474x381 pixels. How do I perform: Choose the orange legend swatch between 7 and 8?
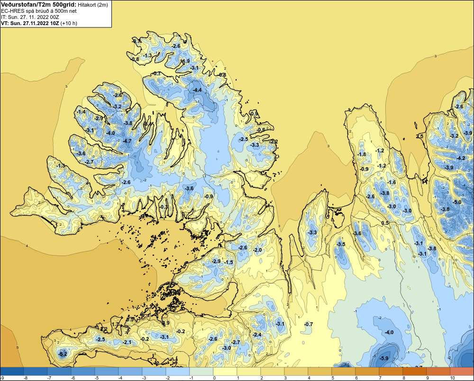click(391, 371)
